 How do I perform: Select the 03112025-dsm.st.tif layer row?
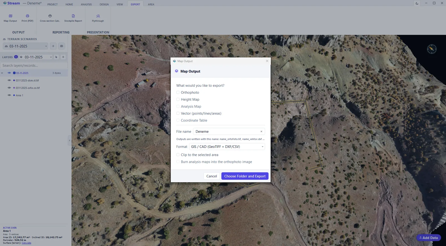(34, 80)
